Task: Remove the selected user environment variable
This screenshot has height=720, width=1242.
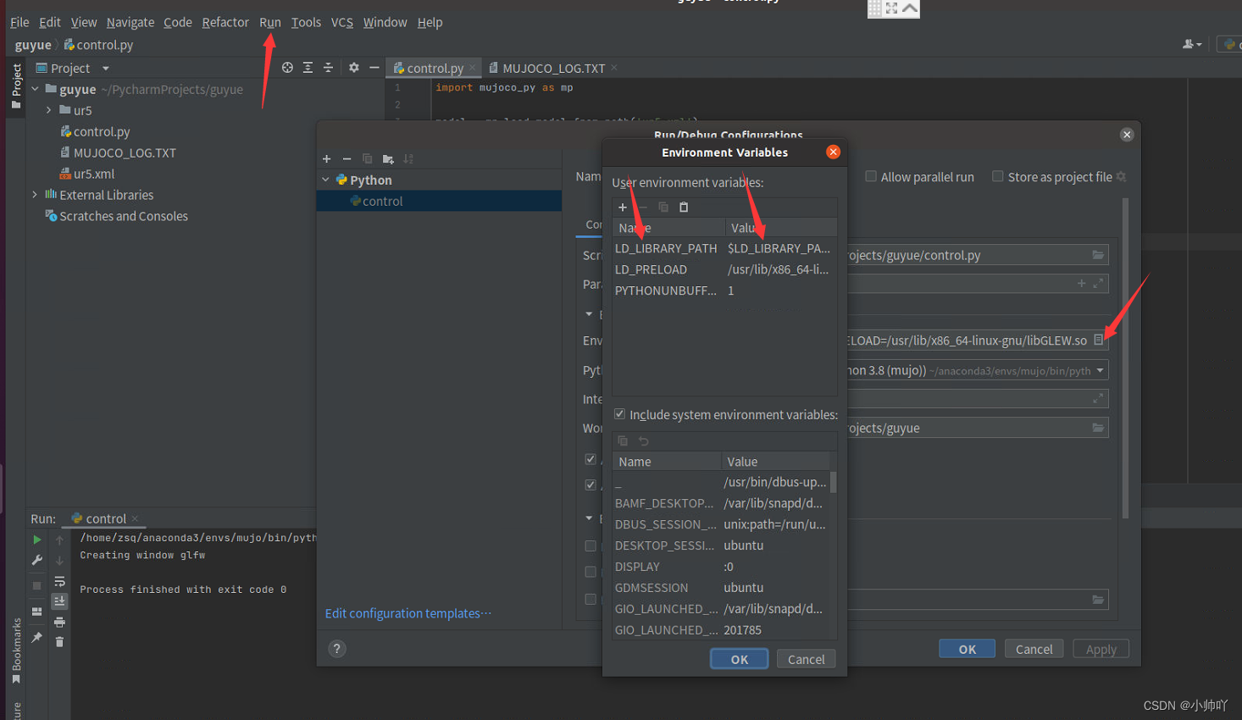Action: pos(643,208)
